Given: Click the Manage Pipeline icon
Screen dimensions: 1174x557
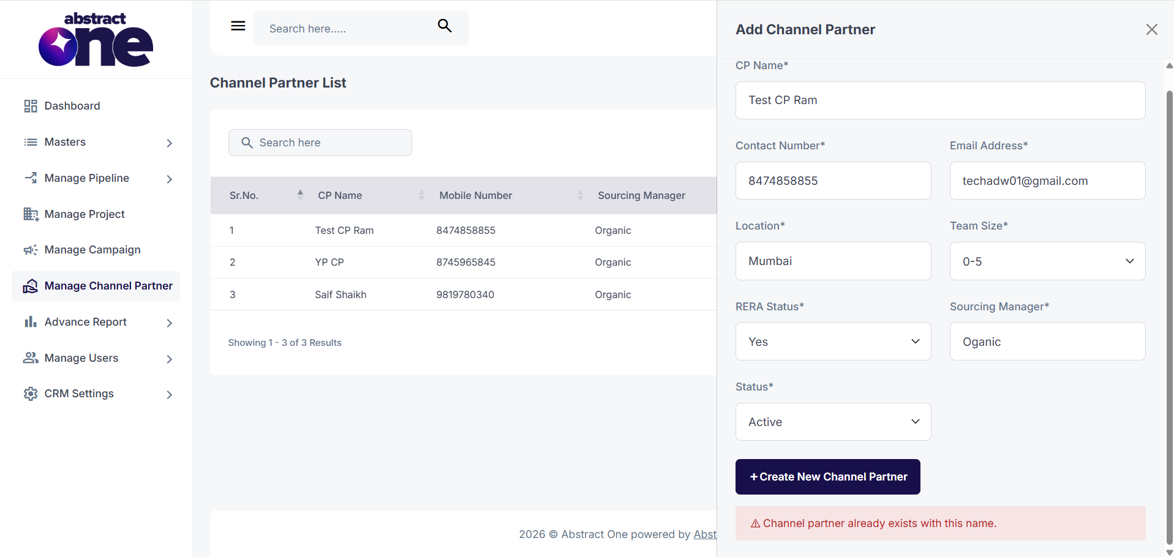Looking at the screenshot, I should click(31, 178).
